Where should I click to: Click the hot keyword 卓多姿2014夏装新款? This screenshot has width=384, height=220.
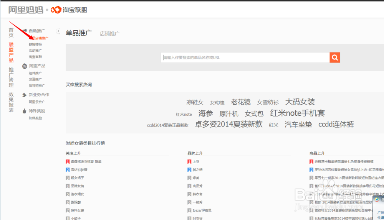pos(229,124)
